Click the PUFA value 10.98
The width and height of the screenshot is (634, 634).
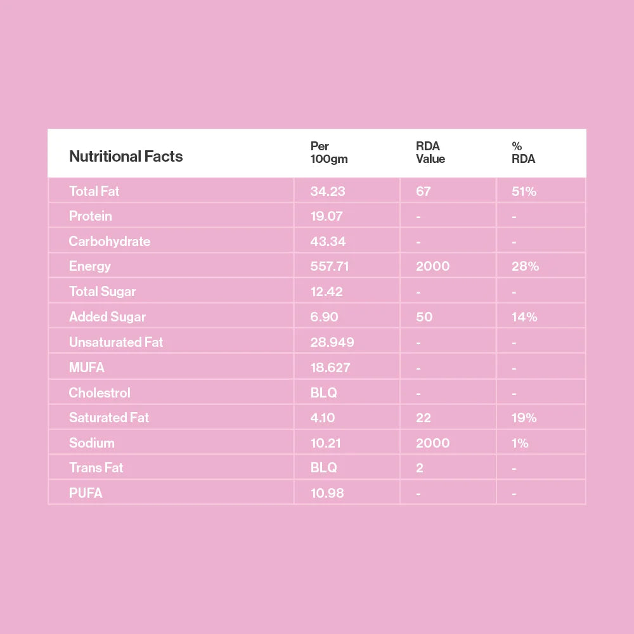(x=327, y=493)
